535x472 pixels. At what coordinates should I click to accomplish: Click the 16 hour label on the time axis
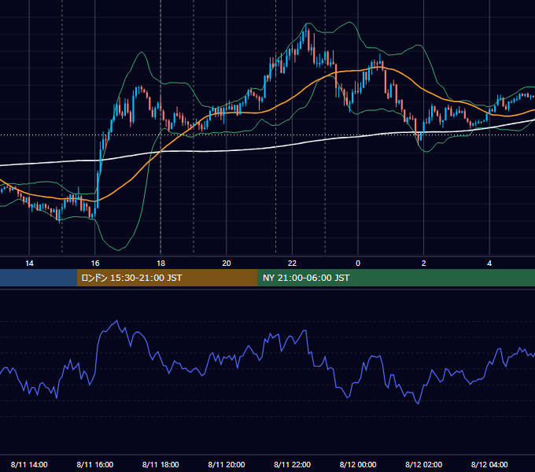[95, 264]
